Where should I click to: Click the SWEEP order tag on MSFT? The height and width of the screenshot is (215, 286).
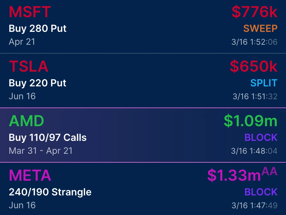pos(260,28)
